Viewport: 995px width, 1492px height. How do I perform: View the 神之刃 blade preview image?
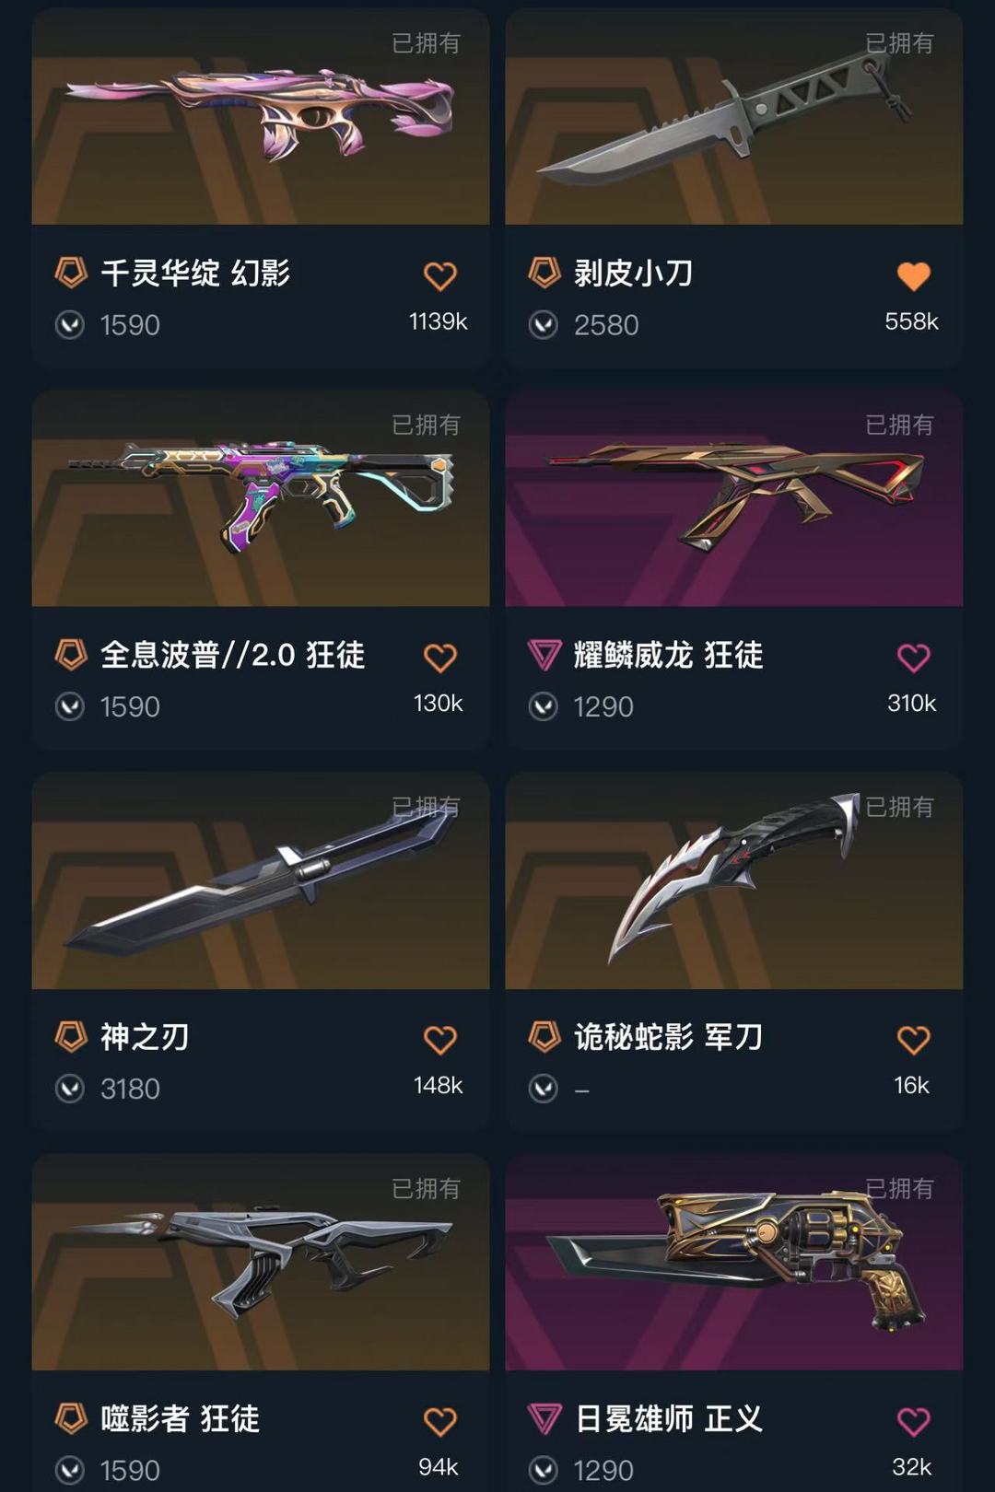click(x=261, y=881)
